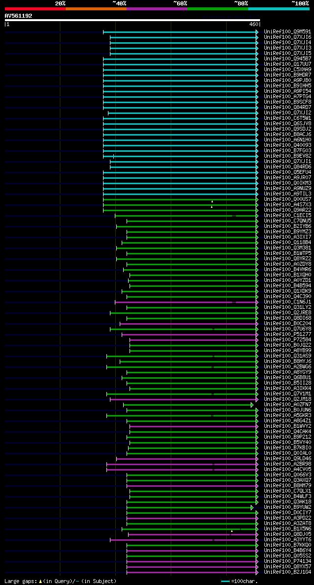Open the UniRef100_Q7XJI6 hit link
This screenshot has width=314, height=585.
point(288,37)
